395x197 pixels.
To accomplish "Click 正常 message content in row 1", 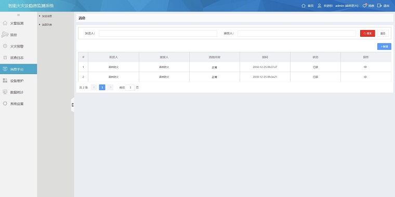I will coord(214,67).
